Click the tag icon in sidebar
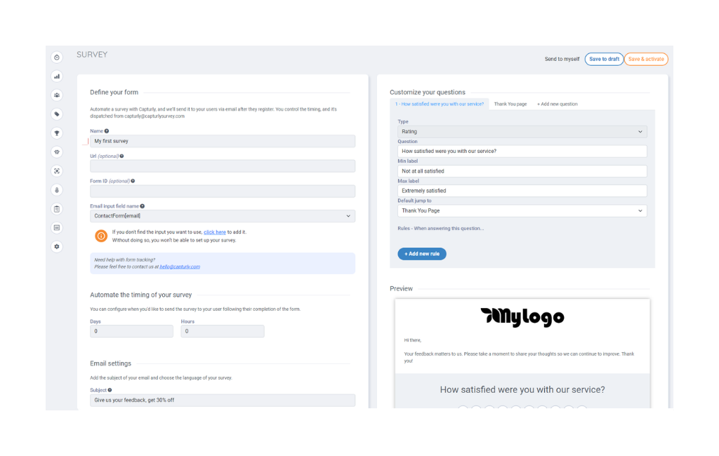 pyautogui.click(x=57, y=114)
